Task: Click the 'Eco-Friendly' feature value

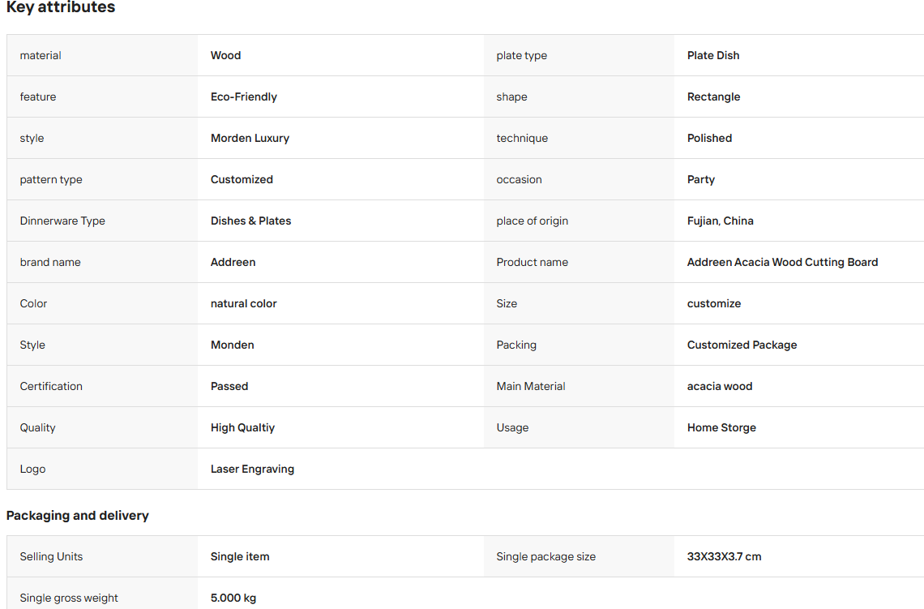Action: [244, 96]
